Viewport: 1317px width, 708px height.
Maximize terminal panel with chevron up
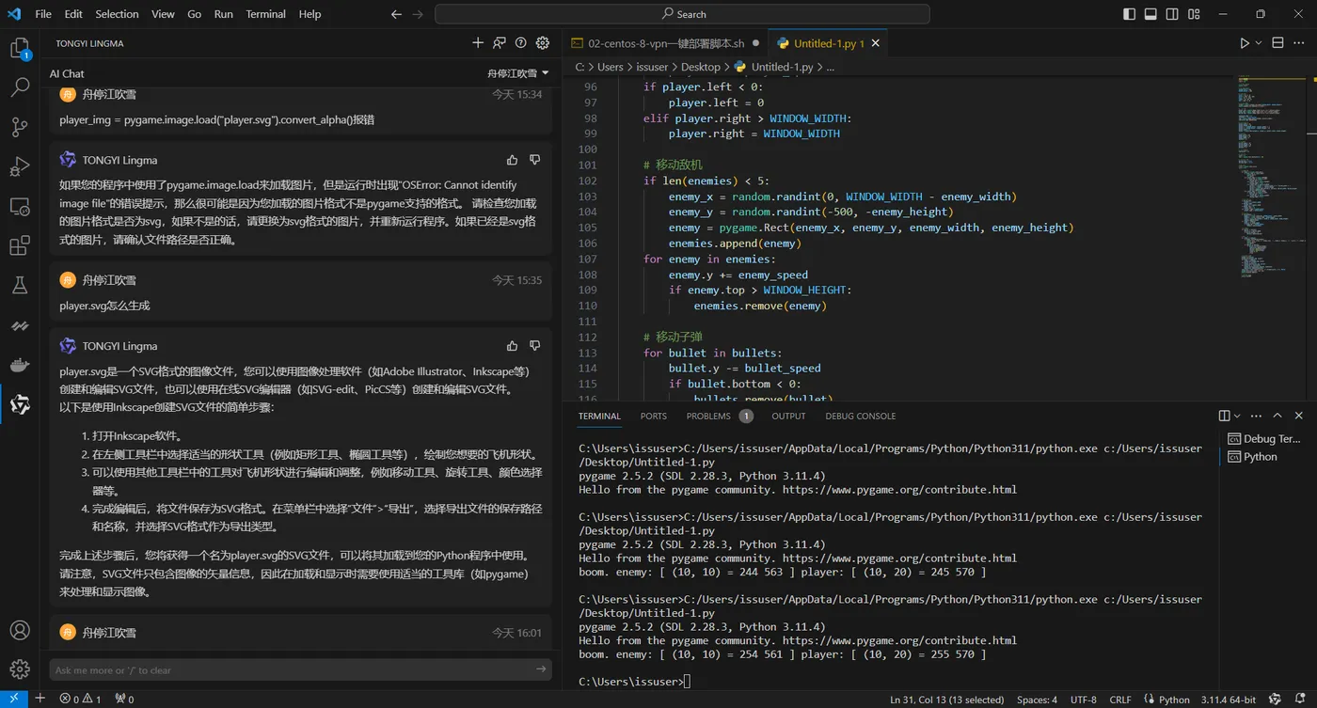click(1277, 416)
